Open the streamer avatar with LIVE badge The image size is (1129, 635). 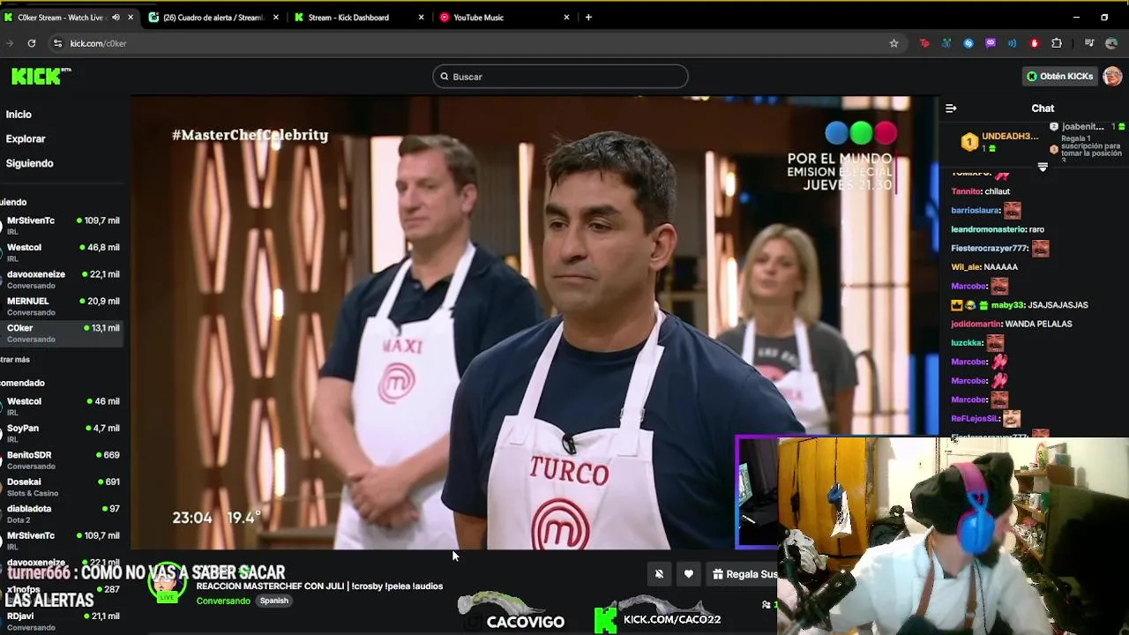pyautogui.click(x=167, y=584)
